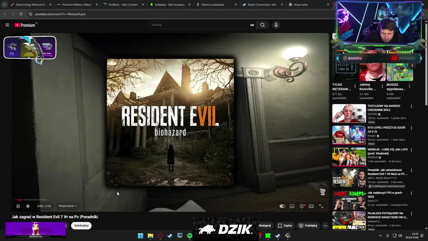Toggle the autoplay switch in player

click(x=283, y=206)
